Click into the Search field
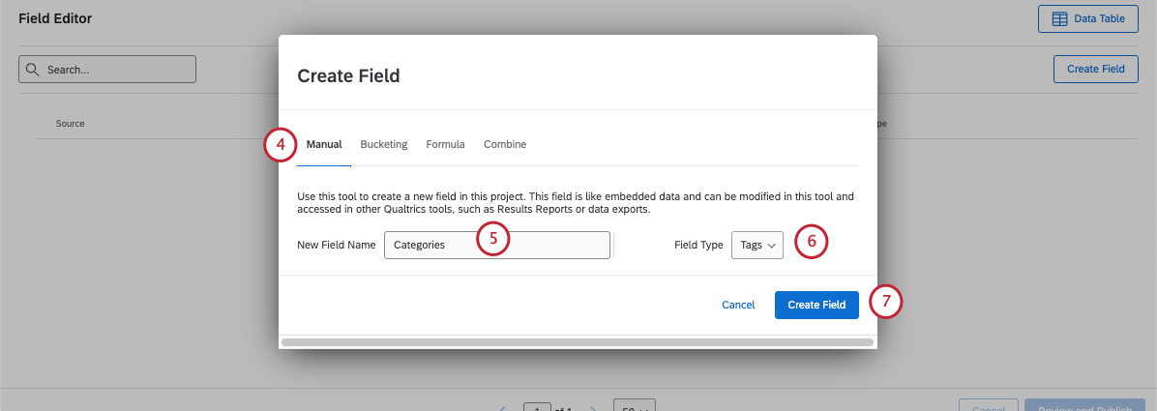 [x=116, y=70]
